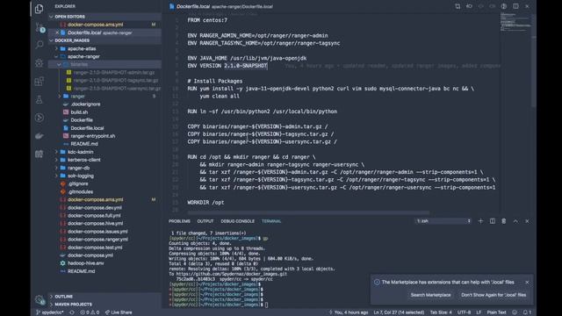Viewport: 562px width, 316px height.
Task: Open the terminal shell selector dropdown
Action: coord(443,221)
